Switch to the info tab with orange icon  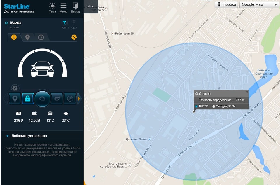[x=14, y=37]
